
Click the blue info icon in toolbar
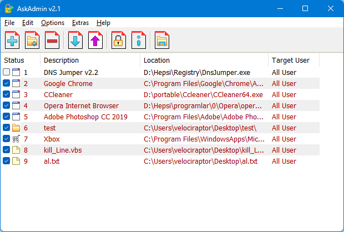pyautogui.click(x=139, y=40)
